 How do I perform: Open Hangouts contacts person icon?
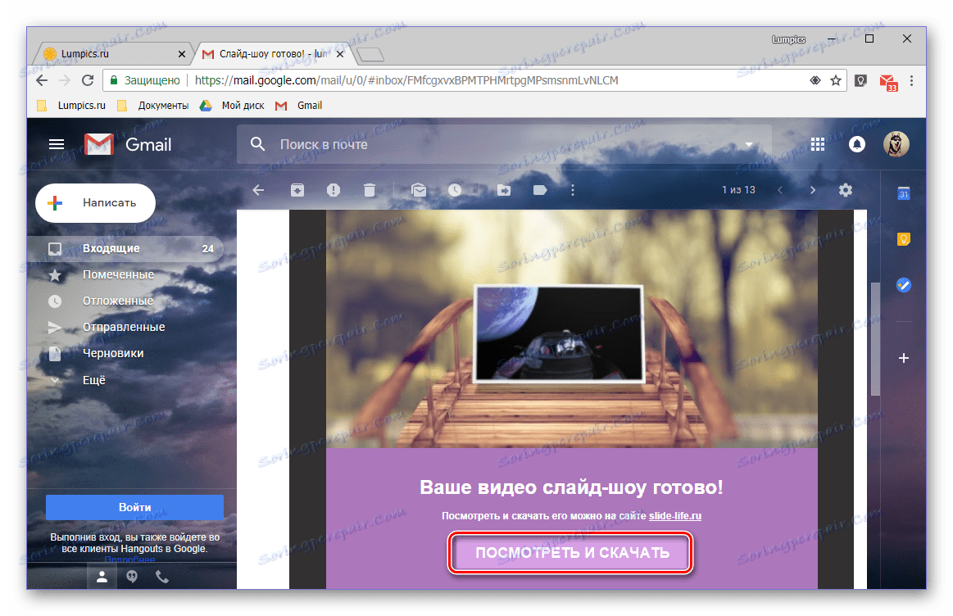click(x=102, y=577)
